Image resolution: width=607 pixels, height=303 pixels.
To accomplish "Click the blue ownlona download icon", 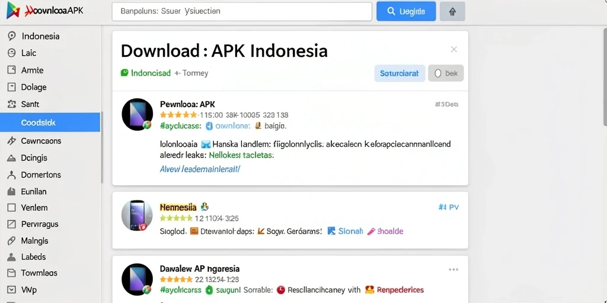I will pos(209,125).
